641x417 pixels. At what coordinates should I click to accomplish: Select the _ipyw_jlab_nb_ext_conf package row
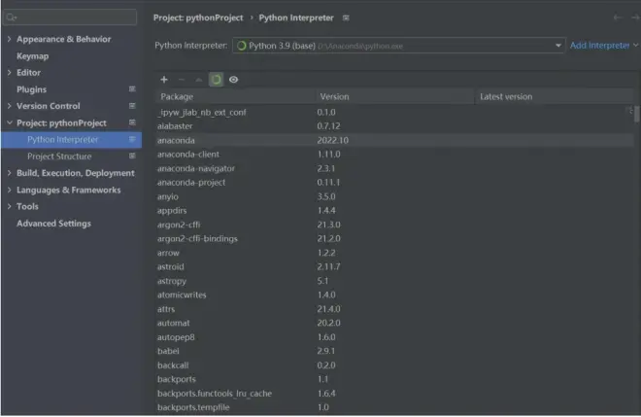pyautogui.click(x=394, y=112)
